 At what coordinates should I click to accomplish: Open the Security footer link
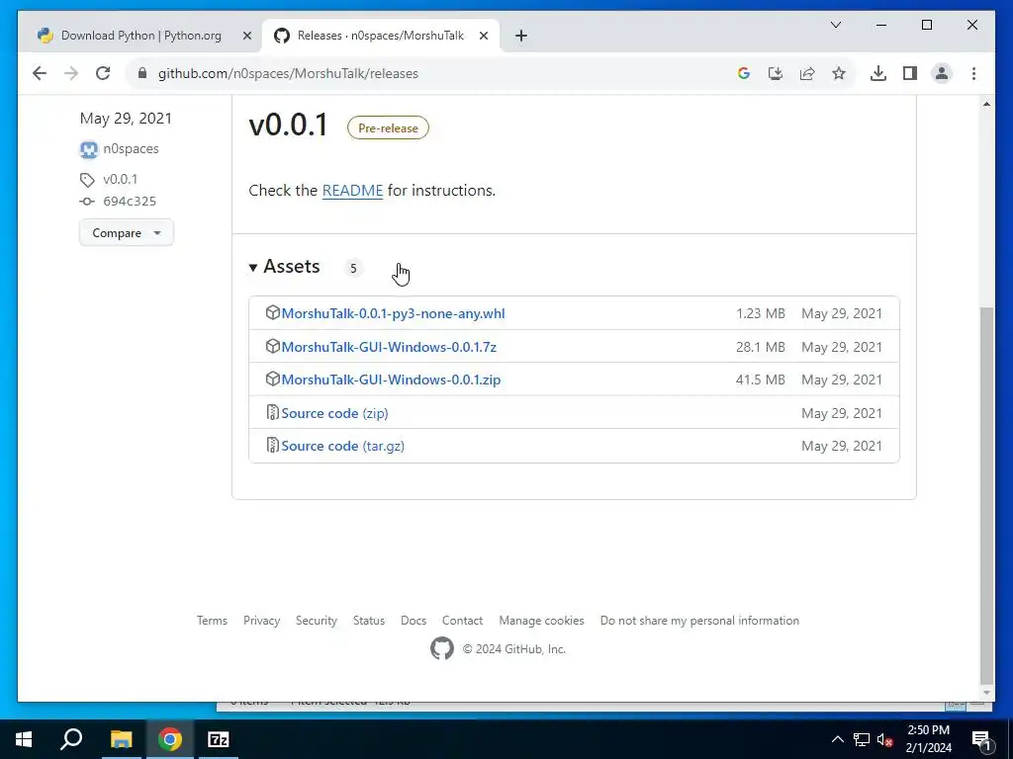(x=317, y=621)
